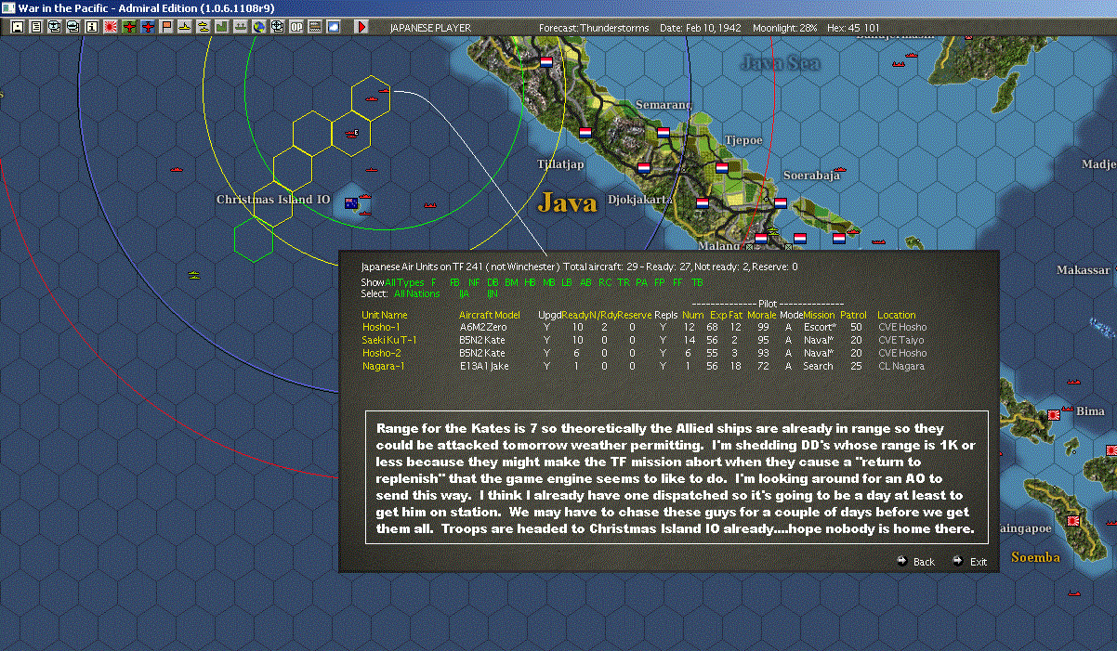Toggle the FP float plane filter
The width and height of the screenshot is (1117, 651).
click(x=659, y=282)
